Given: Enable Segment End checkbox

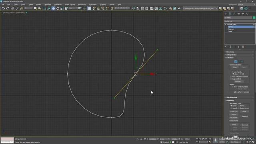Looking at the screenshot, I should (x=231, y=79).
